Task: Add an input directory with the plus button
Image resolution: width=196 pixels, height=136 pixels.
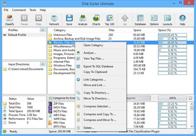Action: (x=42, y=64)
